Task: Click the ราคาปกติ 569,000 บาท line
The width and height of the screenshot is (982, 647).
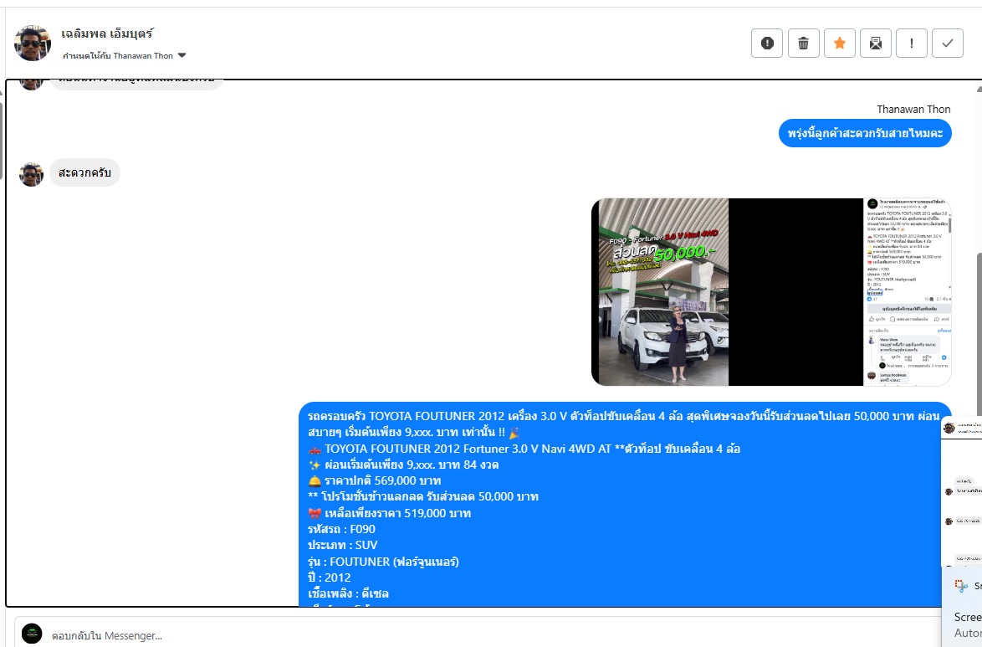Action: (375, 481)
